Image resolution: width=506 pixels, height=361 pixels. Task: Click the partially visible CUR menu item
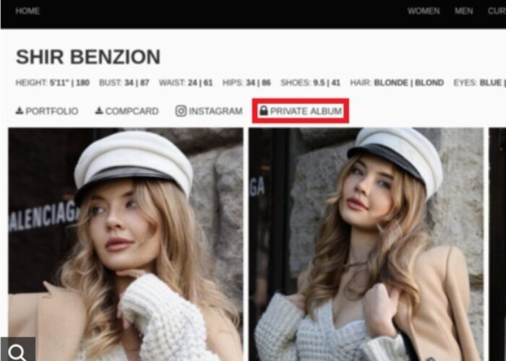pyautogui.click(x=497, y=11)
